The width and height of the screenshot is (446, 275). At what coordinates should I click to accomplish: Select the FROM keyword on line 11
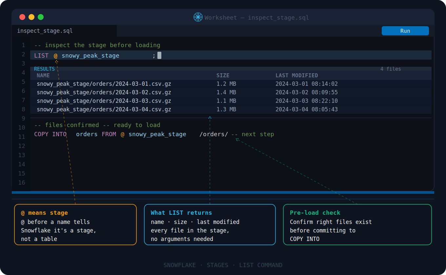(x=109, y=134)
